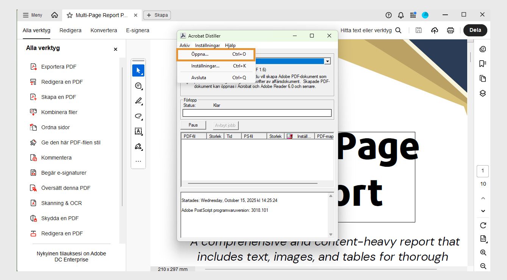Choose Inställningar... Ctrl+K menu entry
This screenshot has height=280, width=507.
216,66
